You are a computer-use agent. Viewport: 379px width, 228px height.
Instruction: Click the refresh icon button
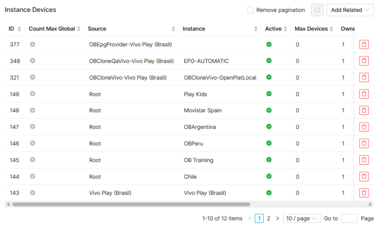tap(317, 10)
